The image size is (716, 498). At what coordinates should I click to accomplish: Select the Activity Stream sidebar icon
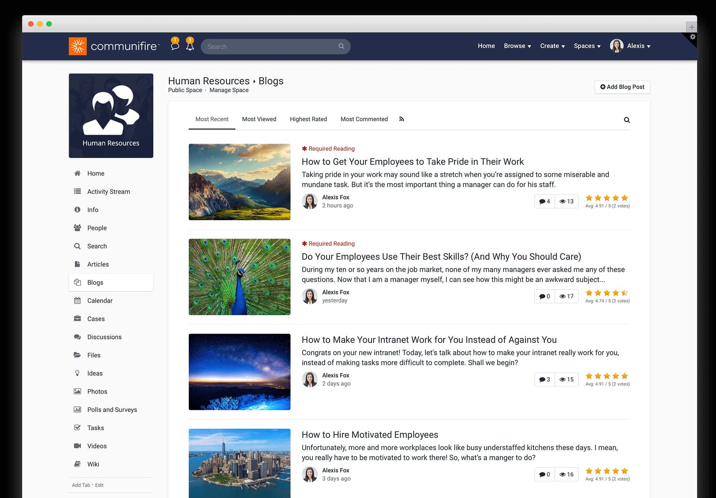(x=77, y=192)
